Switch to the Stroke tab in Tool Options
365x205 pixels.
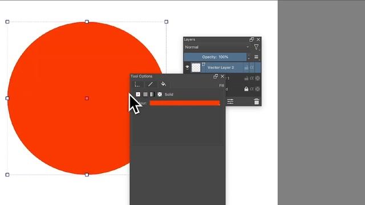[x=151, y=84]
